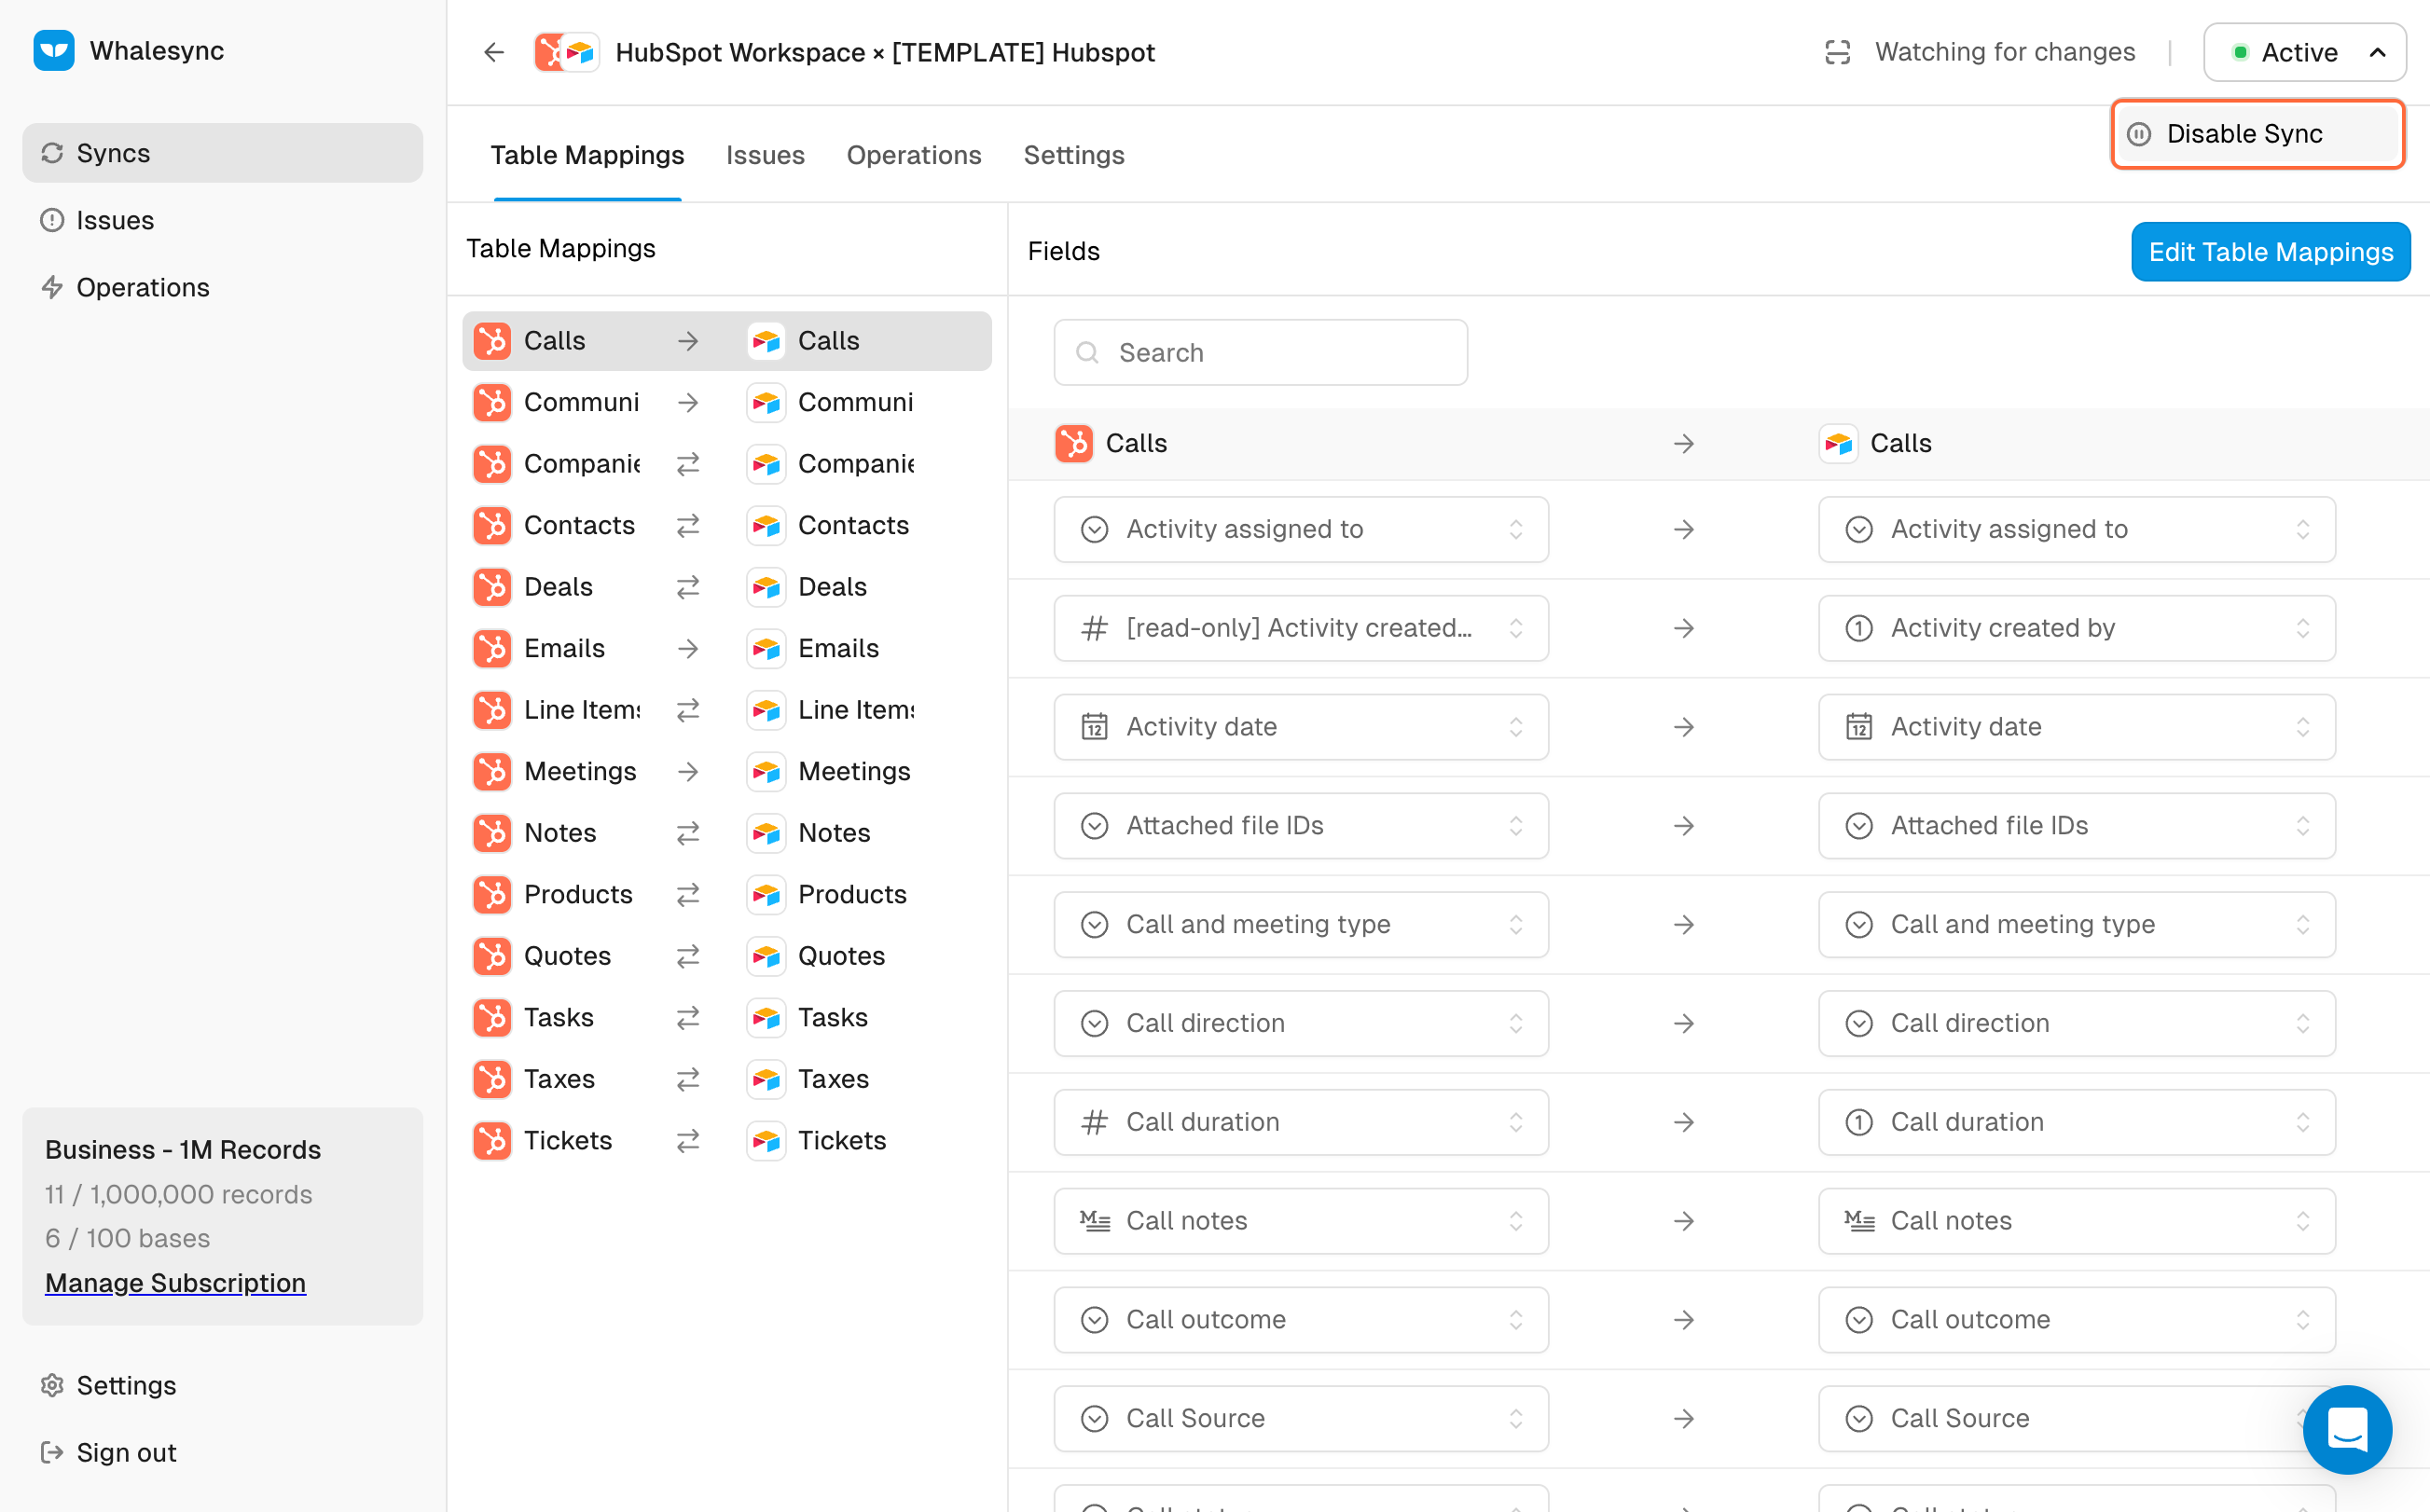The height and width of the screenshot is (1512, 2430).
Task: Click the Whalesync logo icon
Action: [54, 51]
